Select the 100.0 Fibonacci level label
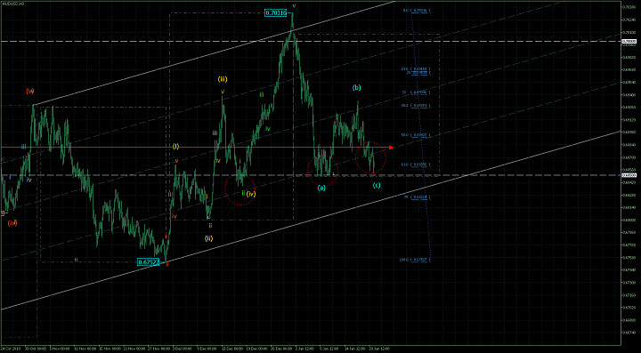The height and width of the screenshot is (353, 641). [x=415, y=259]
